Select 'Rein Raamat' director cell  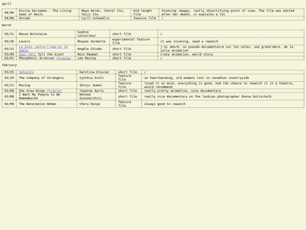coord(92,55)
